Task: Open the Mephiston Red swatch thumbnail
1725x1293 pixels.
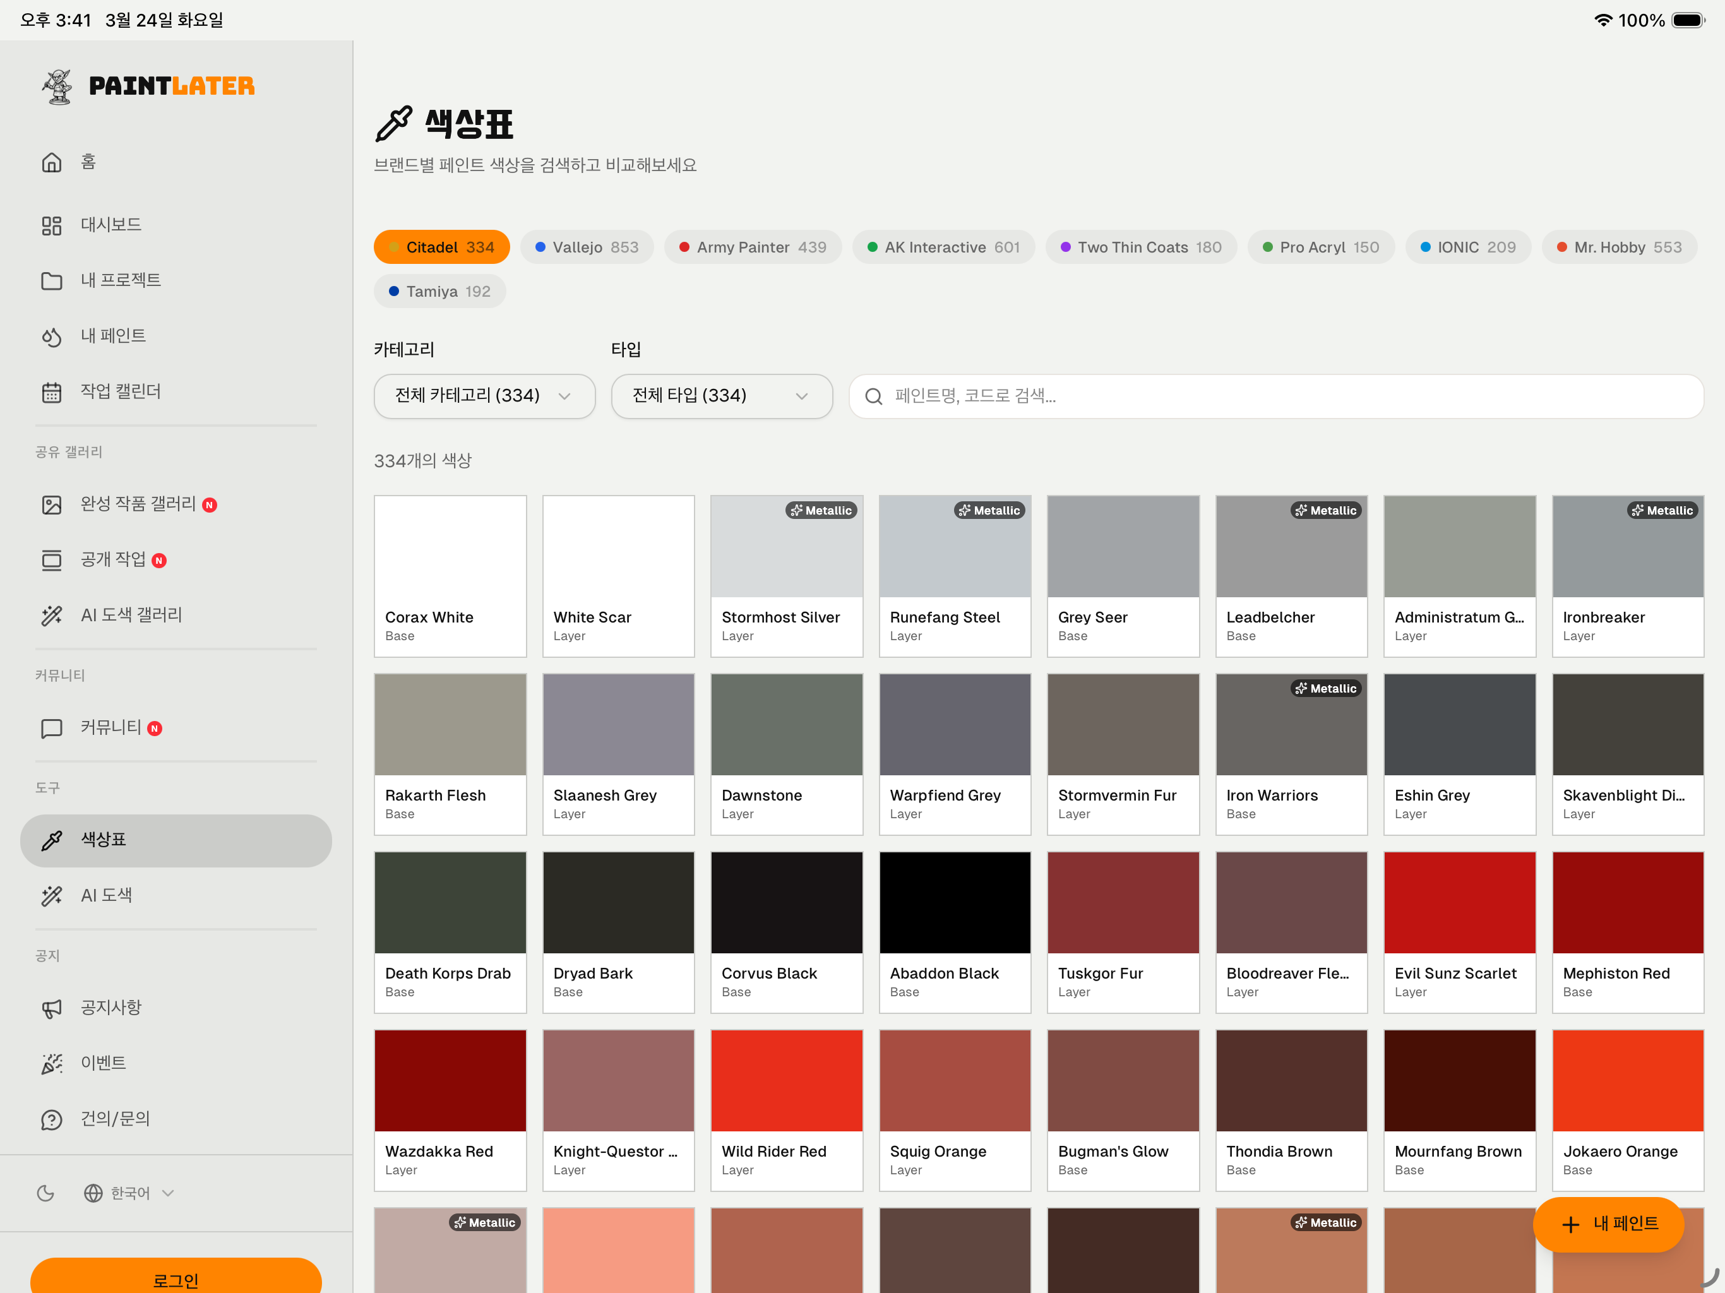Action: point(1628,903)
